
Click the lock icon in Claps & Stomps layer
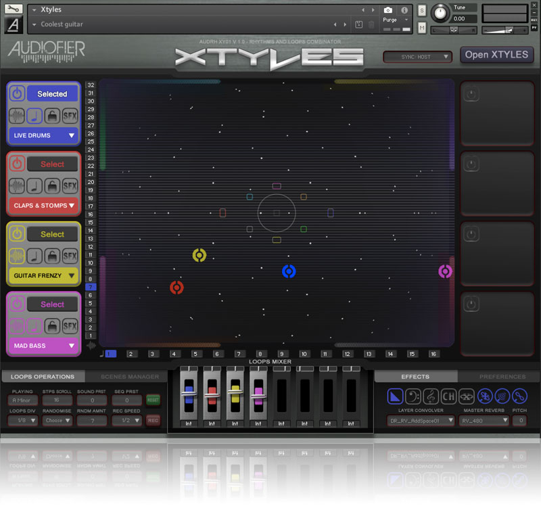tap(52, 186)
